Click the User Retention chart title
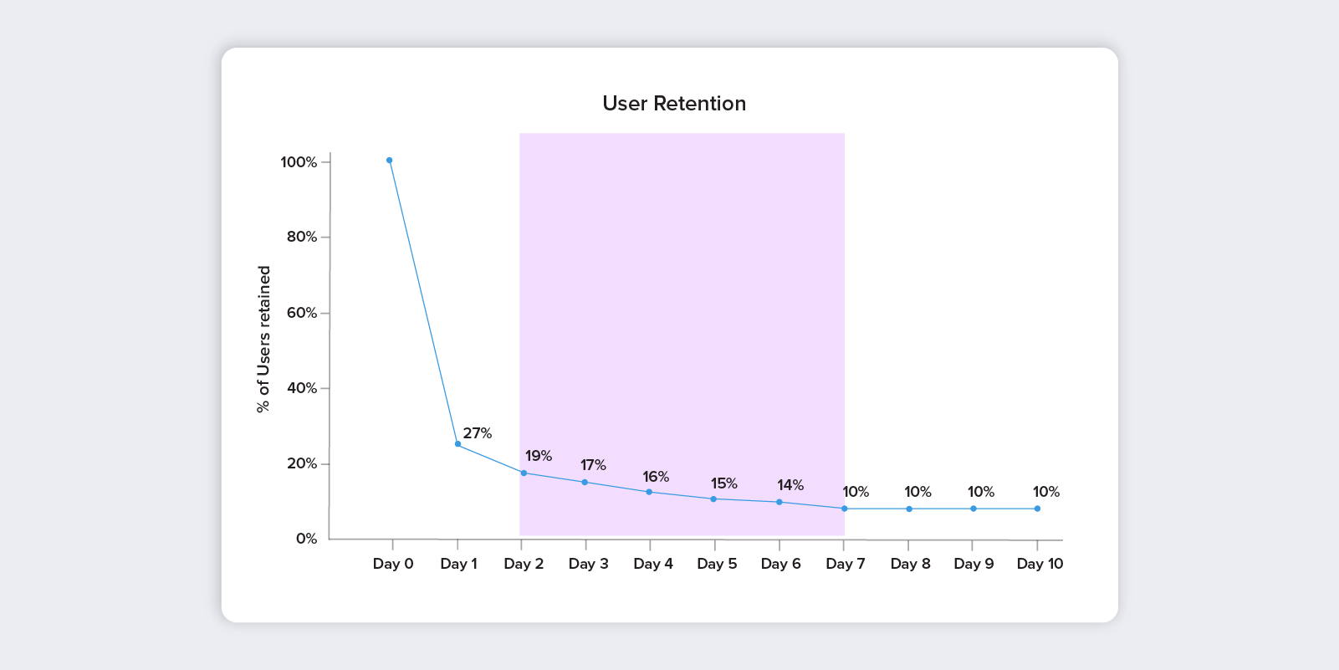Screen dimensions: 1339x670 click(x=674, y=104)
